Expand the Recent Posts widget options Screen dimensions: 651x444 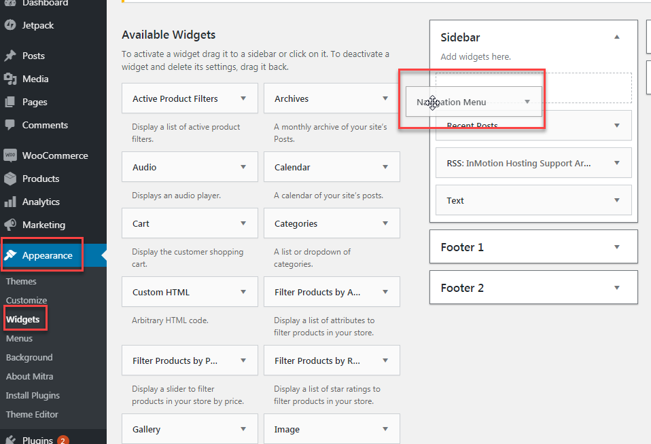[x=617, y=126]
